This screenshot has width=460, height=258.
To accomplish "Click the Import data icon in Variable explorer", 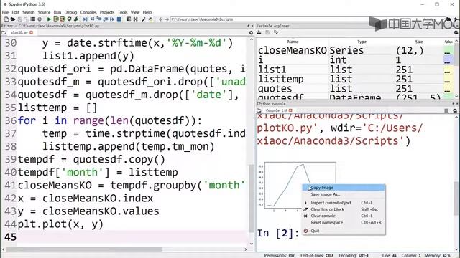I will 259,32.
